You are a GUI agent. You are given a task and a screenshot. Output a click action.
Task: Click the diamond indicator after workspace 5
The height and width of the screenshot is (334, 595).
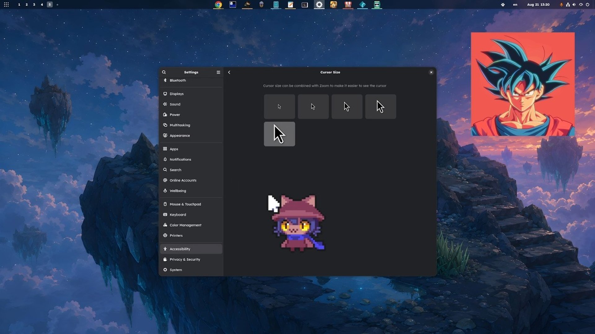tap(57, 5)
